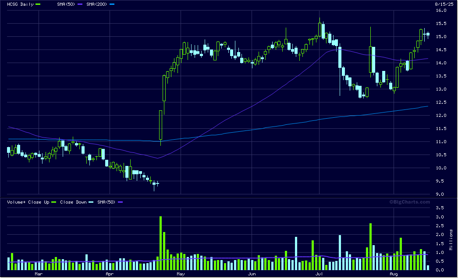Pick the purple swatch beside the volume legend SMA(50)
Image resolution: width=458 pixels, height=278 pixels.
(121, 202)
